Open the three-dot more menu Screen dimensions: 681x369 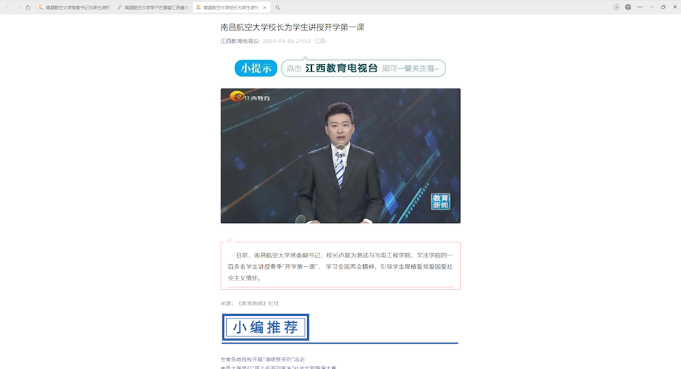(640, 7)
